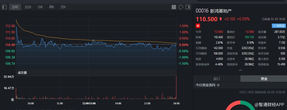The width and height of the screenshot is (287, 110).
Task: Select the 五日 five-day chart tab
Action: 28,7
